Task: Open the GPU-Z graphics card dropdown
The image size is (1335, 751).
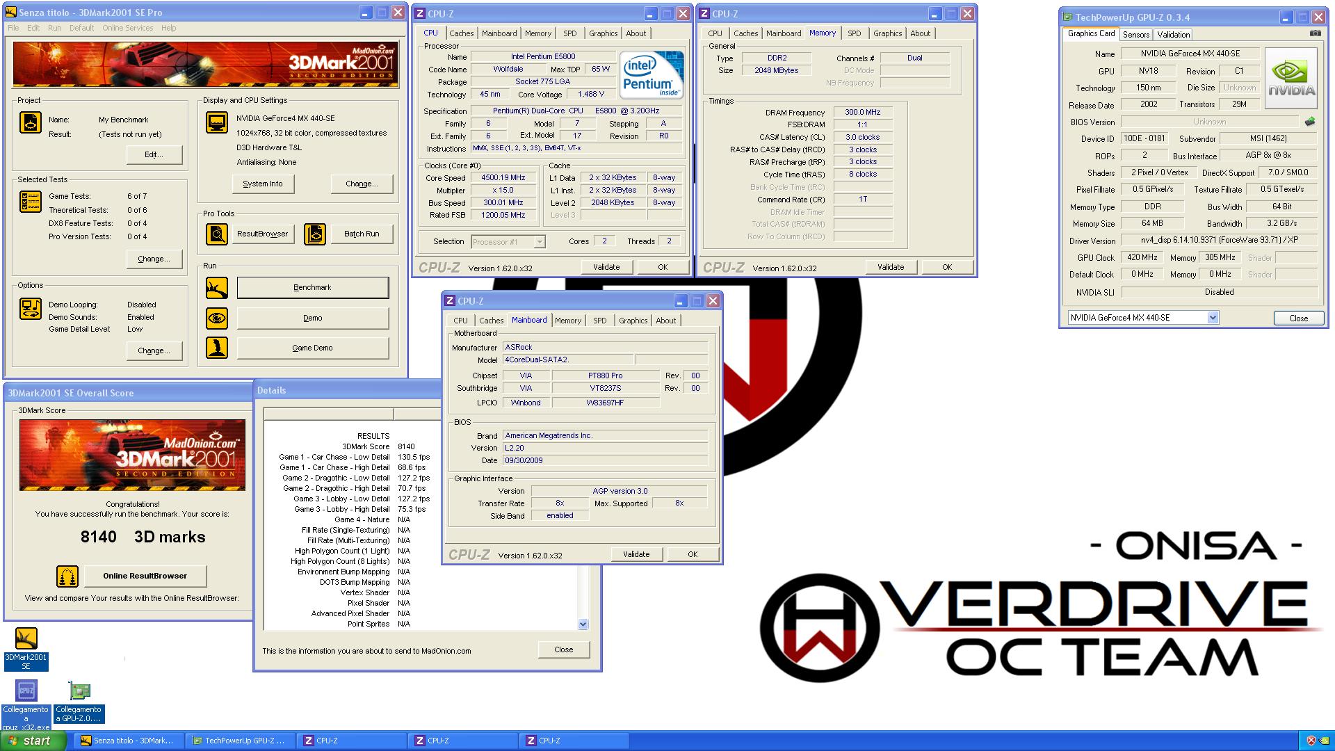Action: [1213, 318]
